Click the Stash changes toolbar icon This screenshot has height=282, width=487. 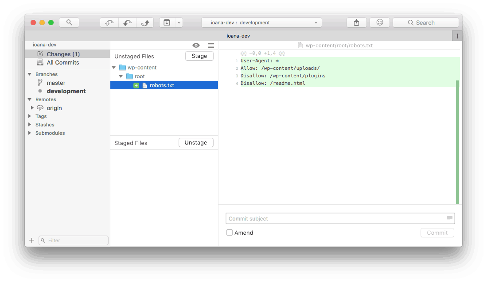point(167,23)
